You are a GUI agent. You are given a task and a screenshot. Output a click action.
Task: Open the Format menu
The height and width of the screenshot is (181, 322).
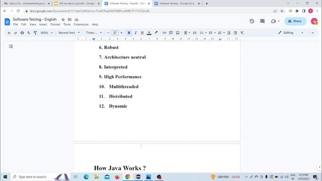point(55,25)
